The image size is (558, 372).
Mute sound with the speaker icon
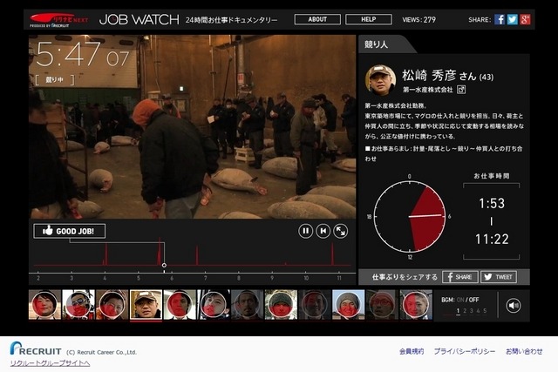514,305
